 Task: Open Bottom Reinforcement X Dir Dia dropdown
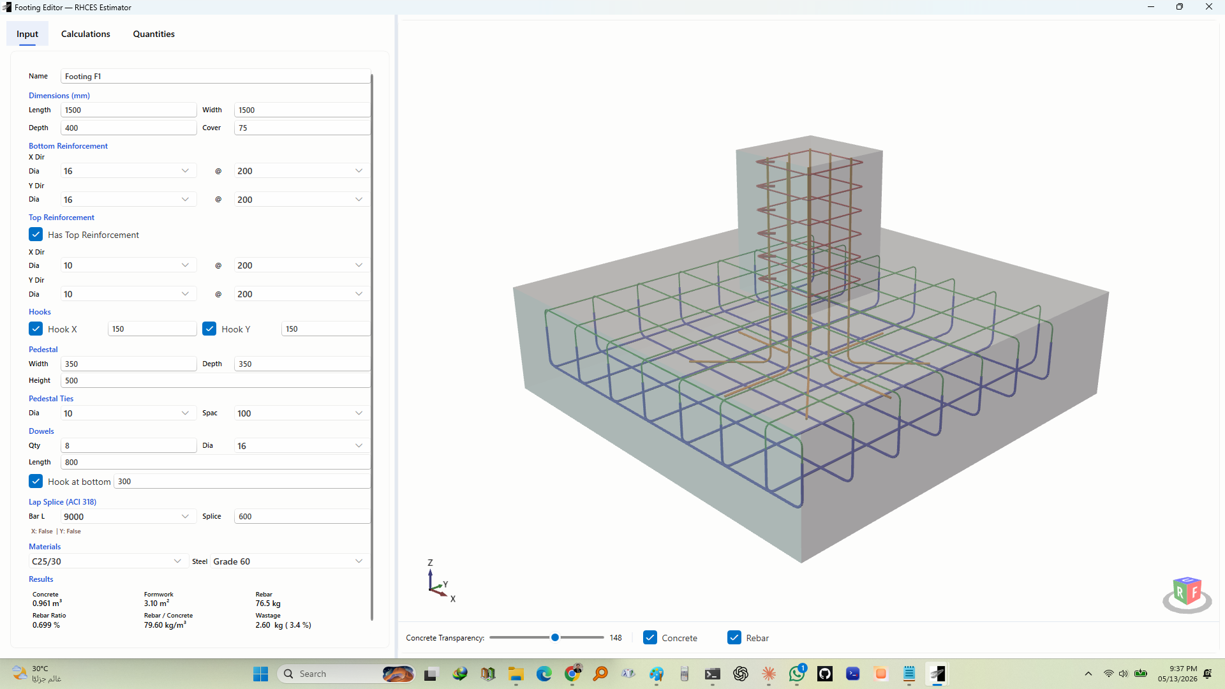[x=128, y=171]
